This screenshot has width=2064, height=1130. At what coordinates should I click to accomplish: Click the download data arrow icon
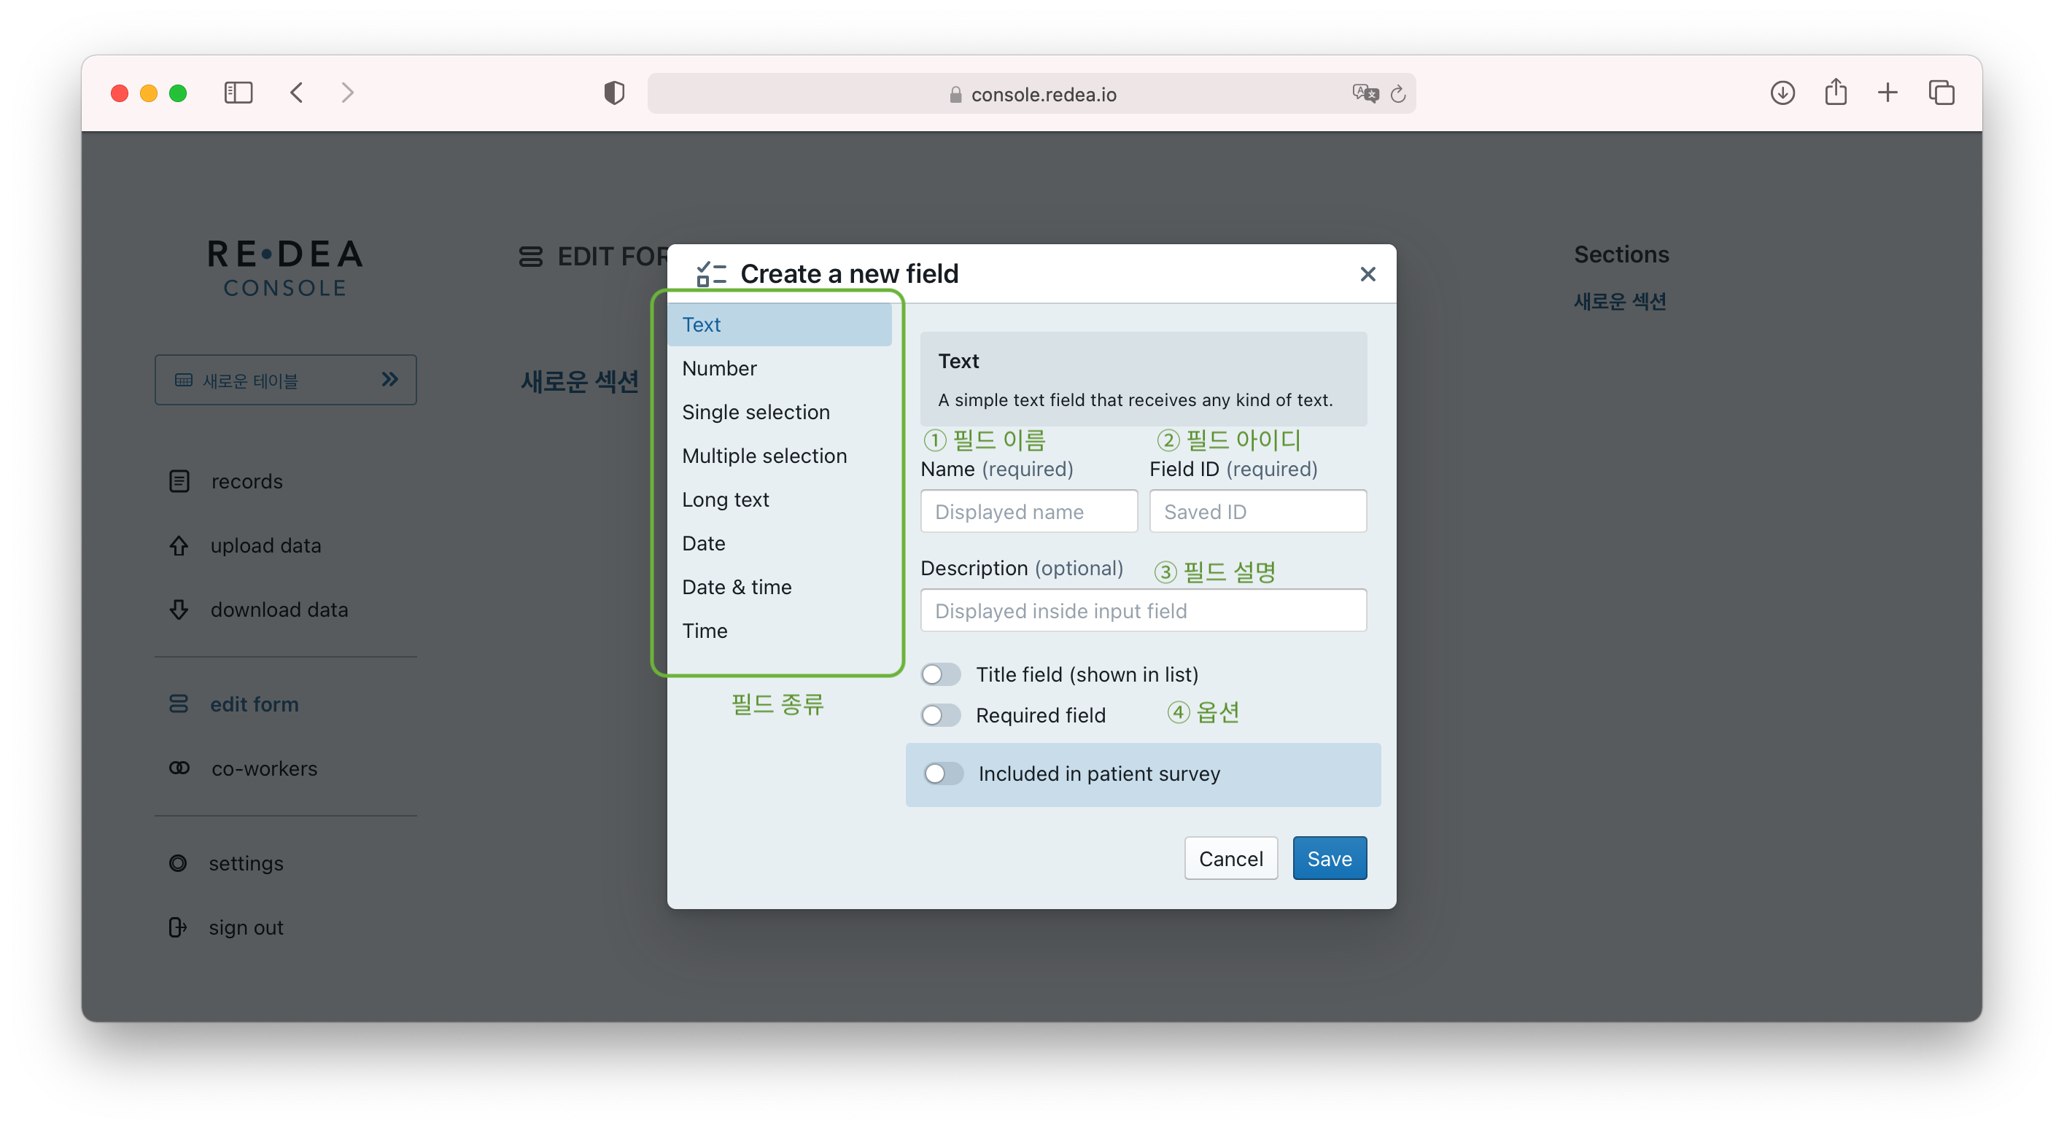pos(179,609)
